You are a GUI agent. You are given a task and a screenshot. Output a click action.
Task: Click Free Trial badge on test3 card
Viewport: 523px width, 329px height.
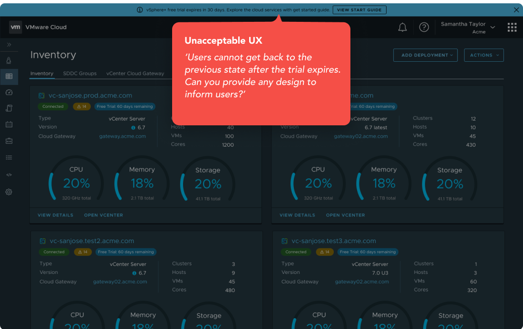tap(368, 252)
